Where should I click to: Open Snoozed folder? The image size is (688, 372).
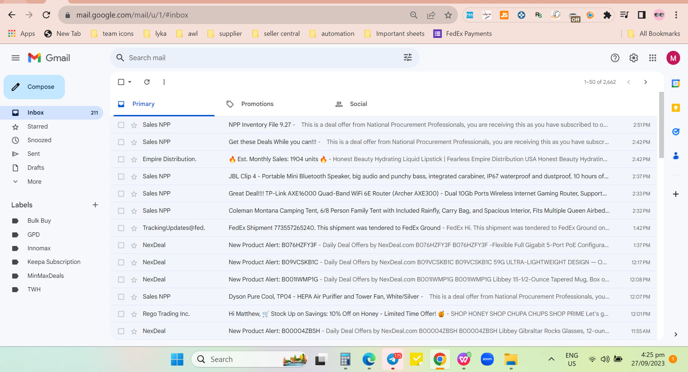click(x=39, y=140)
